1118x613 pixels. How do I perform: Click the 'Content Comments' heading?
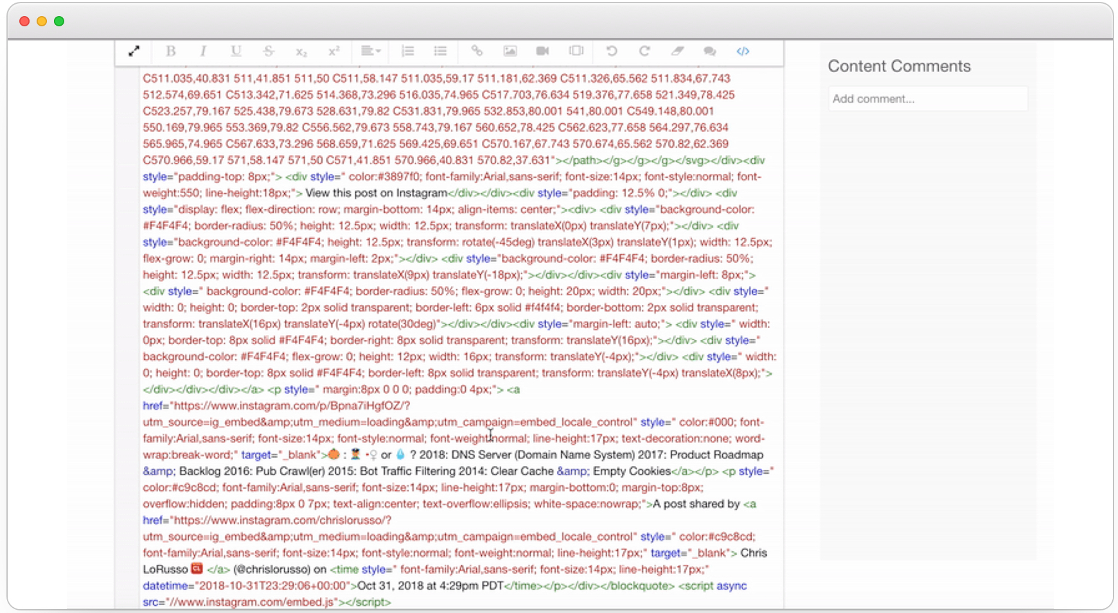[899, 66]
